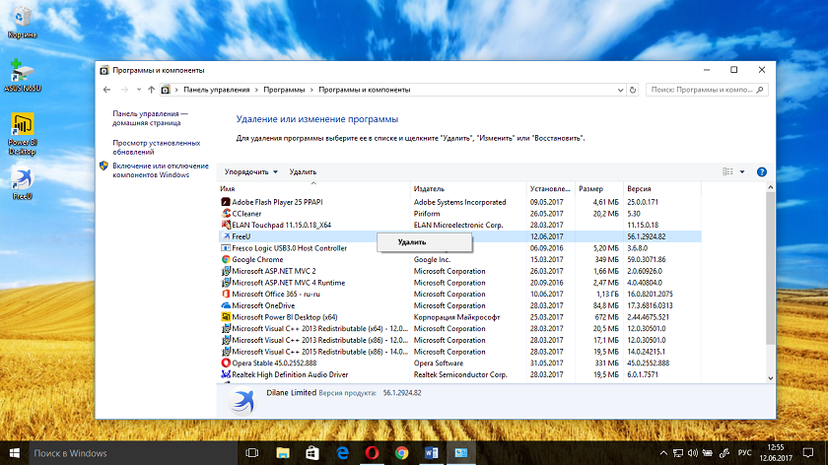Sort by the Publisher column header
Viewport: 828px width, 465px height.
pos(468,188)
